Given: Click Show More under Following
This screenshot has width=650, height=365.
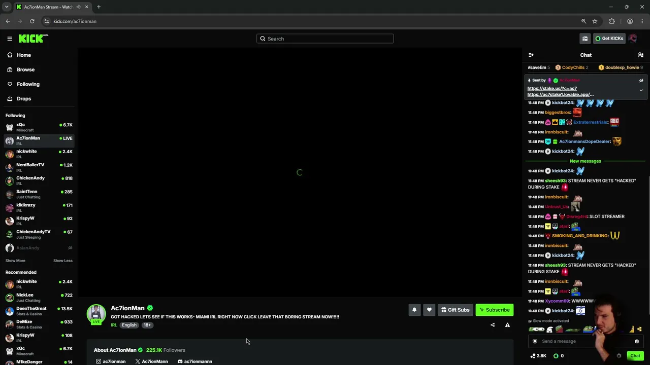Looking at the screenshot, I should tap(15, 261).
